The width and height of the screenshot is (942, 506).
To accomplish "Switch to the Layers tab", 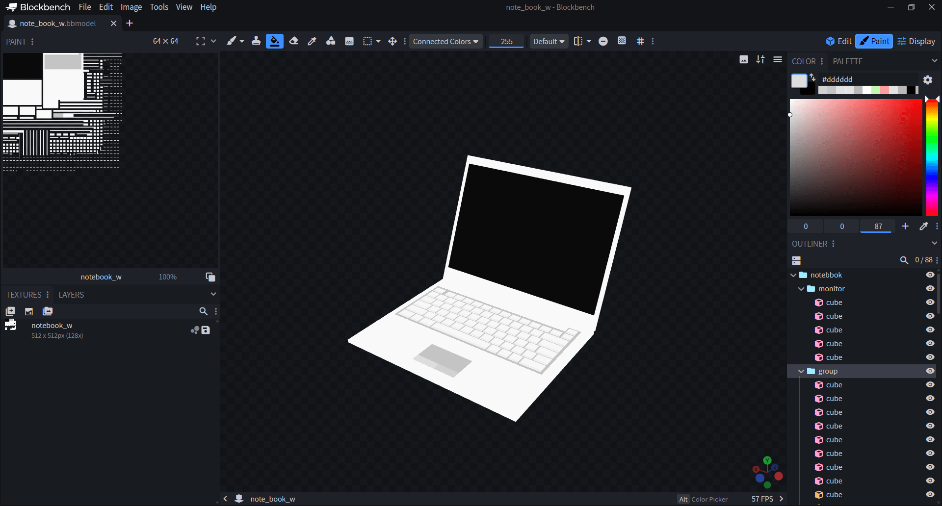I will pos(71,295).
